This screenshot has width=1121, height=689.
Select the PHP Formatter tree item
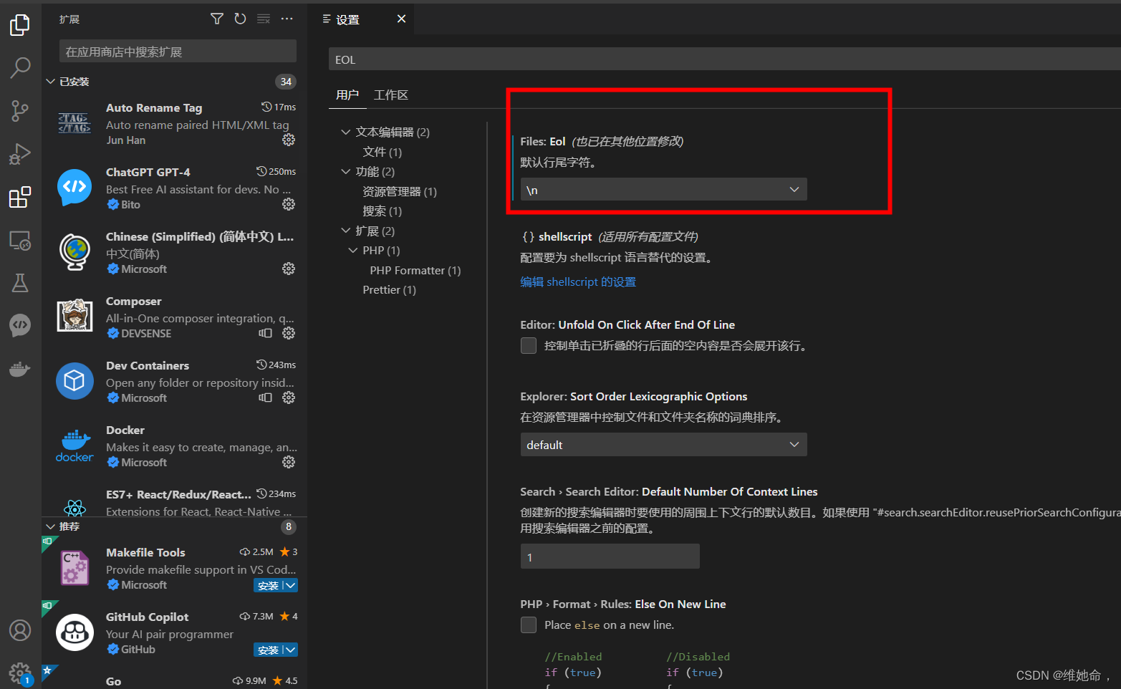[x=415, y=270]
